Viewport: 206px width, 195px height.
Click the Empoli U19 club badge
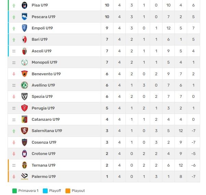point(24,28)
